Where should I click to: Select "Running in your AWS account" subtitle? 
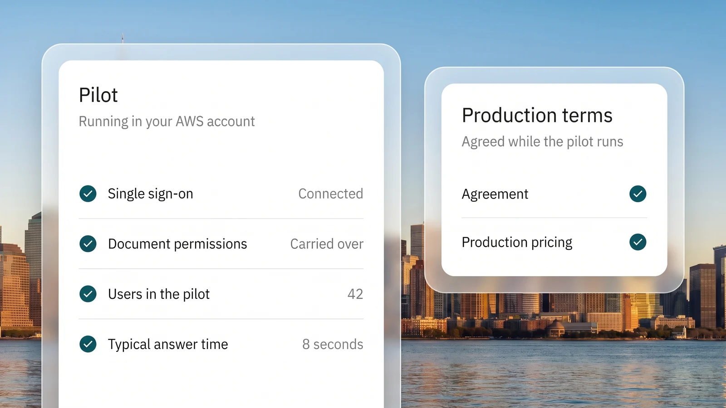167,121
